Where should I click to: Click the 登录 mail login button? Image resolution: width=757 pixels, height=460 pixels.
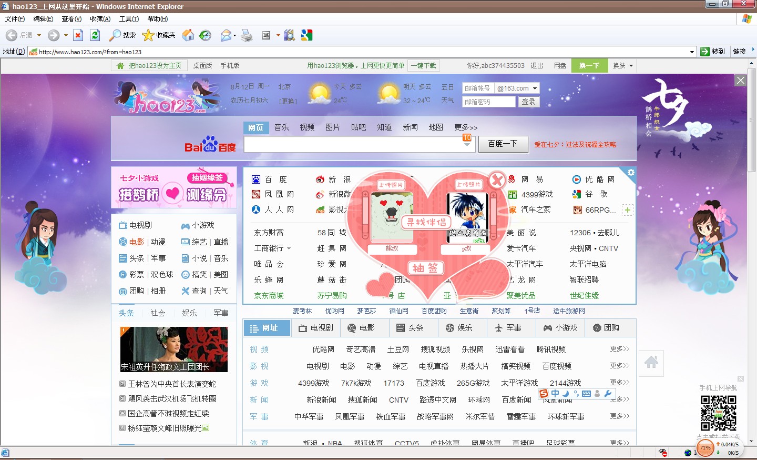point(528,102)
